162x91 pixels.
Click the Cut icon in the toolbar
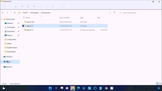pyautogui.click(x=16, y=6)
